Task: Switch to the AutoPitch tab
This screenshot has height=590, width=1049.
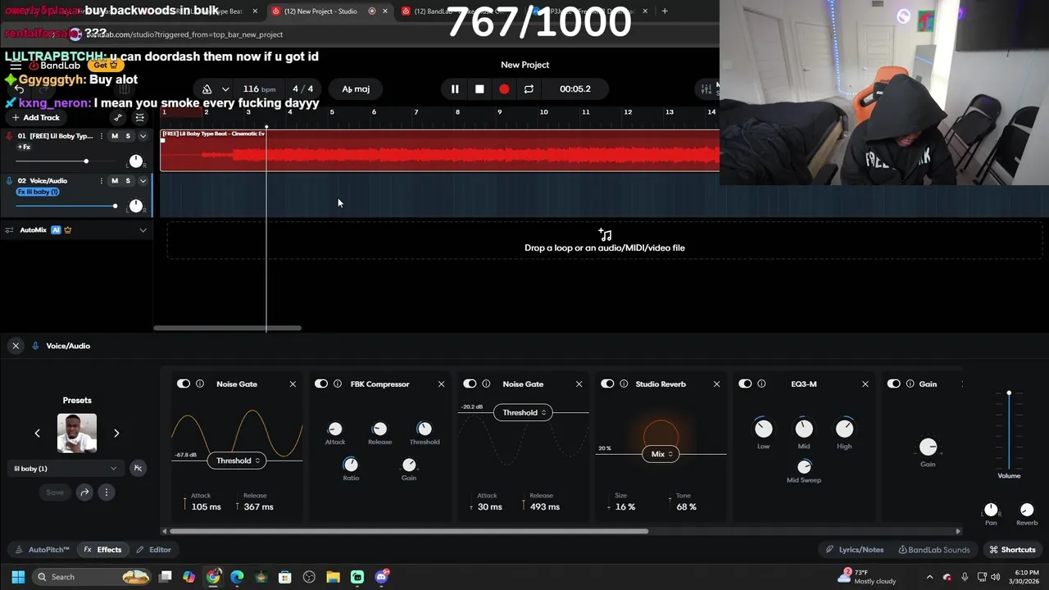Action: (x=43, y=550)
